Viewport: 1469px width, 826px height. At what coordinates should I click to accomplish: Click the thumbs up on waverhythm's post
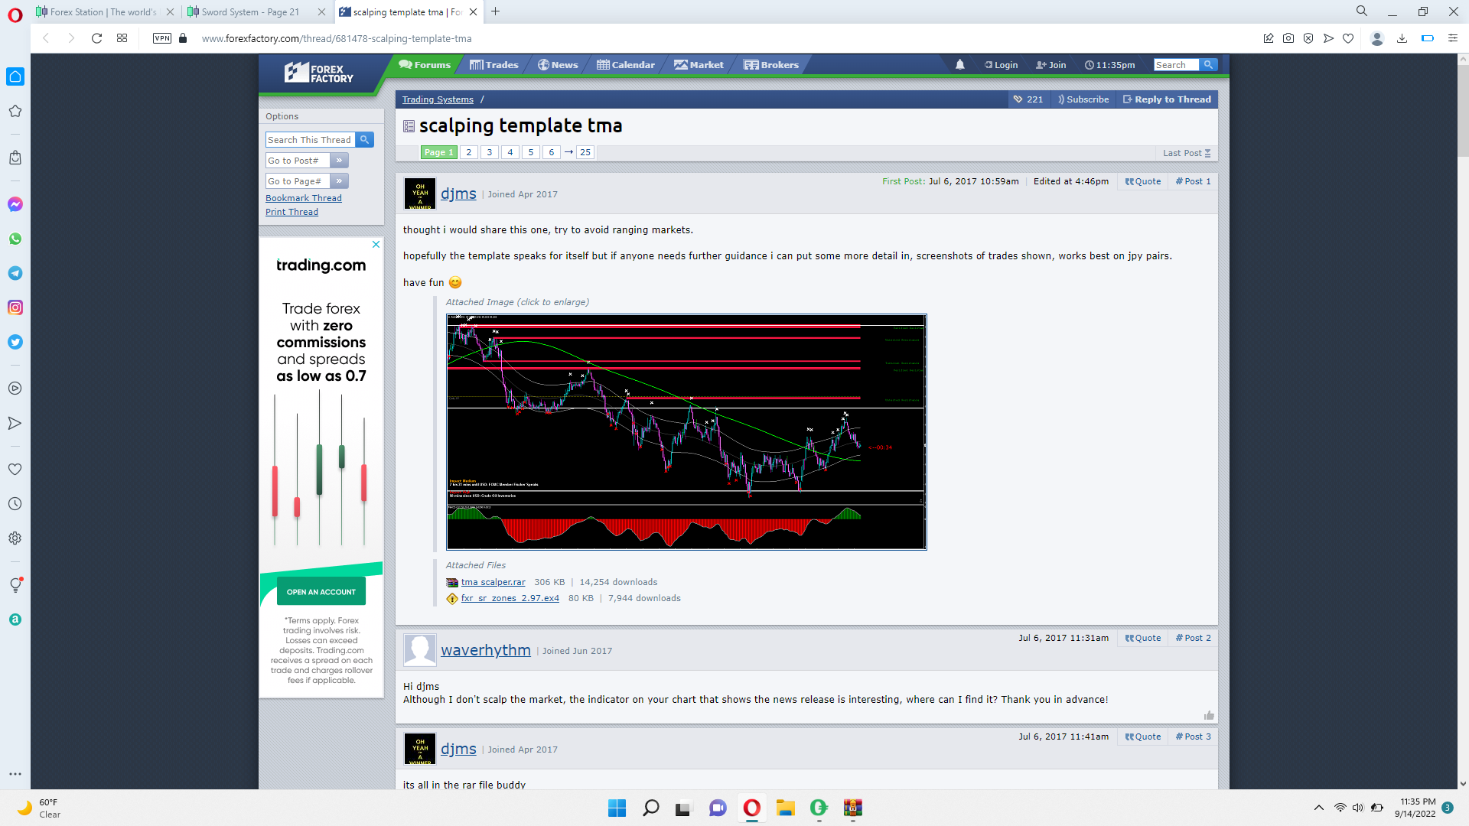coord(1209,715)
